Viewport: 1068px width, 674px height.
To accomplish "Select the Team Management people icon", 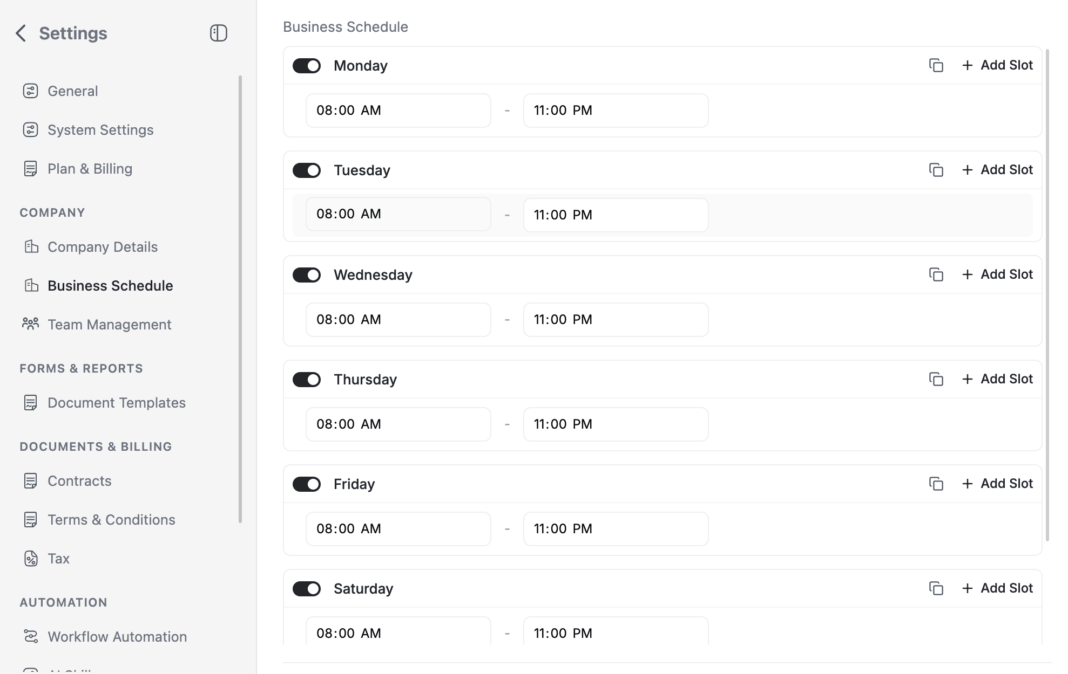I will 31,324.
